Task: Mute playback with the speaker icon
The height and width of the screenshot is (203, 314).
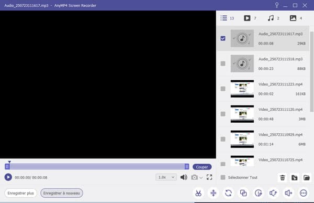Action: tap(184, 177)
